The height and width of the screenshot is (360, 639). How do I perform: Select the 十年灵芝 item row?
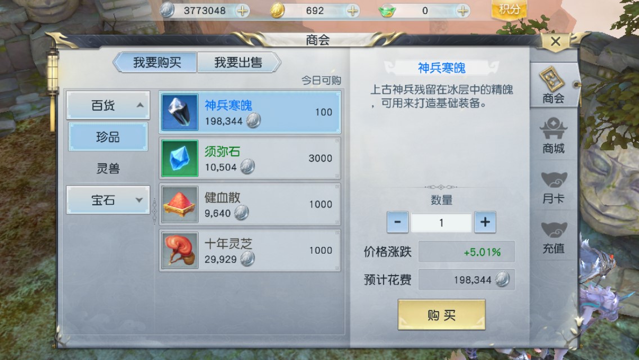pos(250,250)
